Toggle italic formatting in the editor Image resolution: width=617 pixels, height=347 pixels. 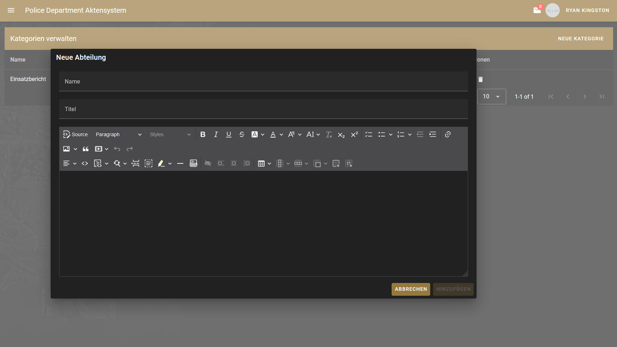pyautogui.click(x=216, y=134)
